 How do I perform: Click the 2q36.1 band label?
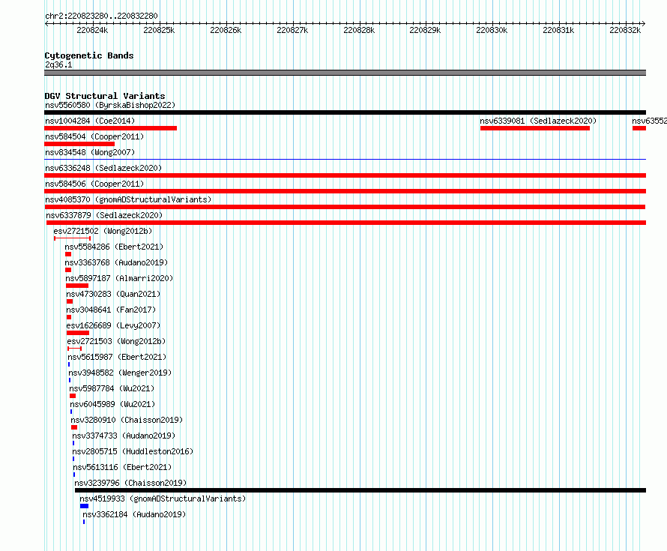[x=58, y=64]
